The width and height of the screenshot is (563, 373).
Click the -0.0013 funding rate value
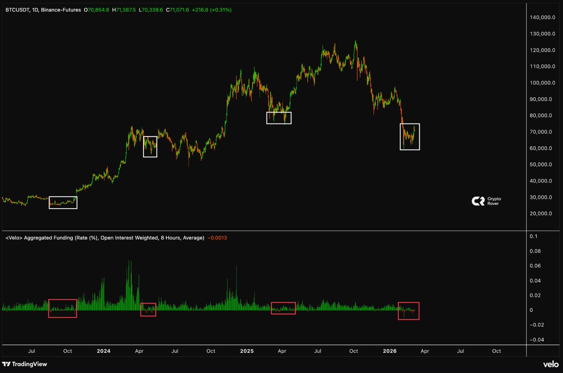tap(217, 238)
